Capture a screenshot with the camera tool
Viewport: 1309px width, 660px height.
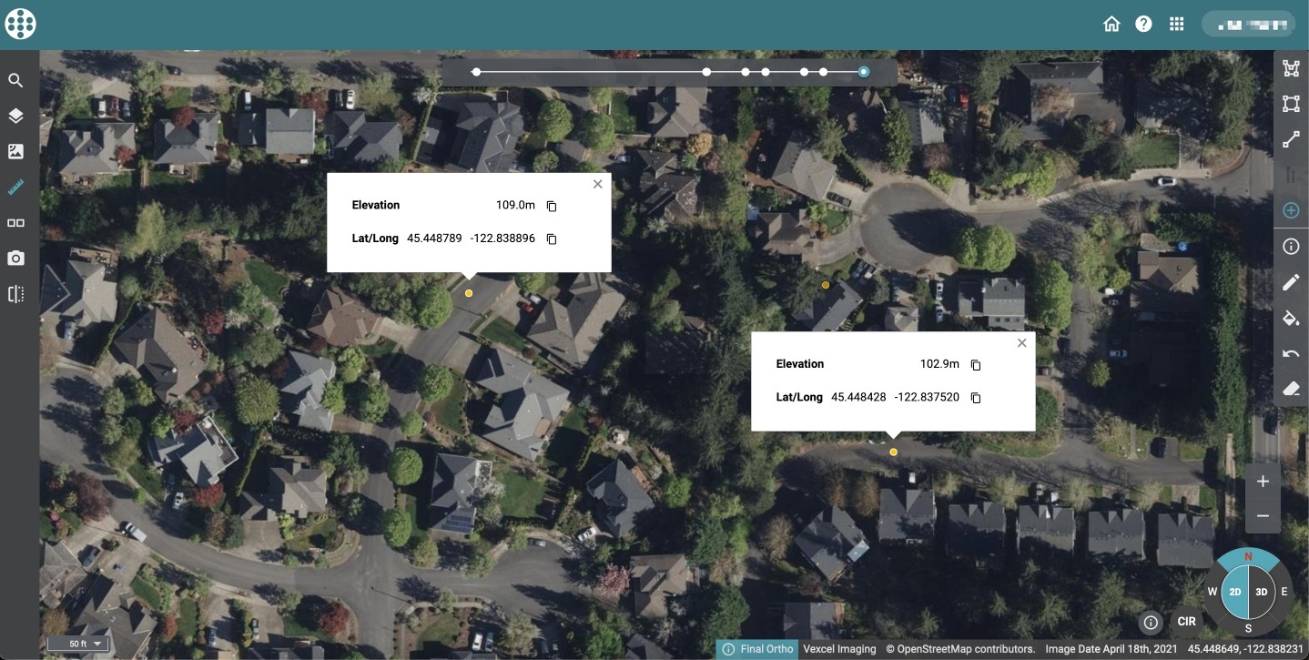(x=15, y=258)
